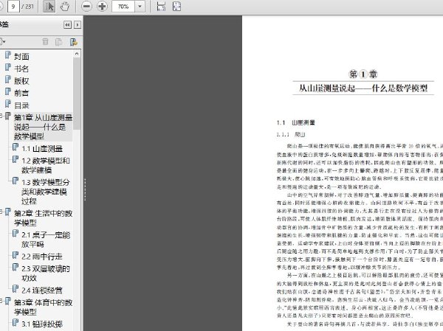Click the 70% zoom level field
Viewport: 443px width, 331px height.
(123, 7)
